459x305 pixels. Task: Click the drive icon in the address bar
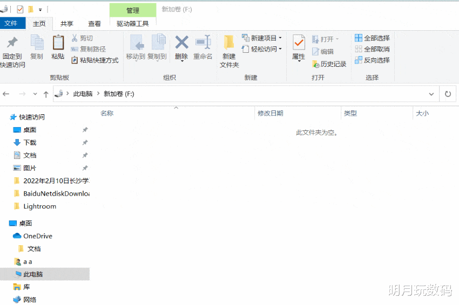click(59, 94)
